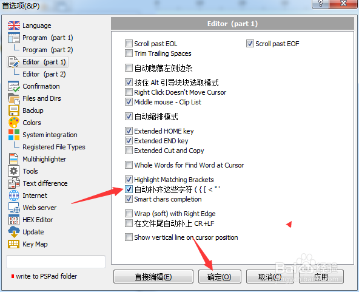
Task: Select the Update cloud download icon
Action: (14, 232)
